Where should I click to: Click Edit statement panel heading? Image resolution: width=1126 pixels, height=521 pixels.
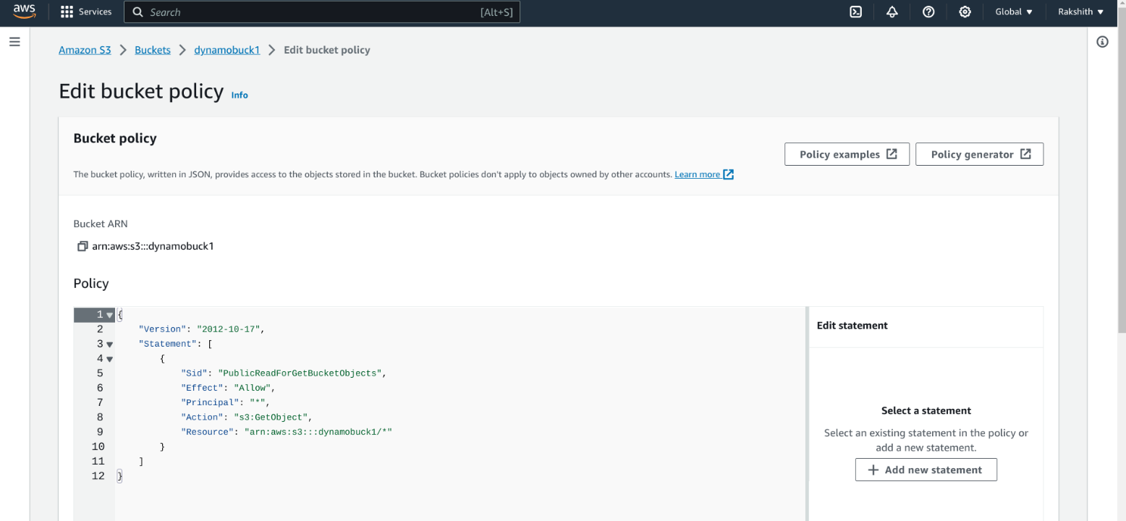[852, 326]
